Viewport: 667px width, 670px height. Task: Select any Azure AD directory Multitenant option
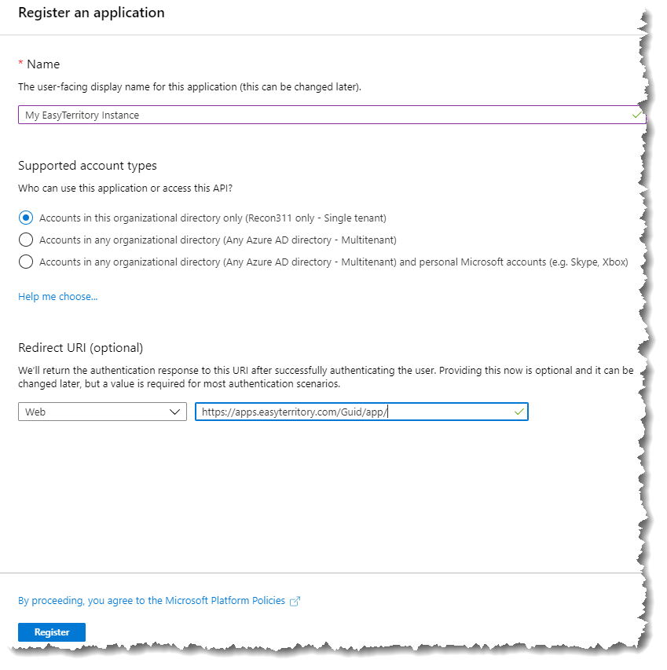pos(26,240)
